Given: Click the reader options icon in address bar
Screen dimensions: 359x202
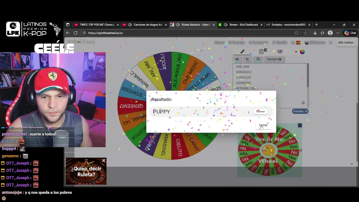Looking at the screenshot, I should 296,33.
